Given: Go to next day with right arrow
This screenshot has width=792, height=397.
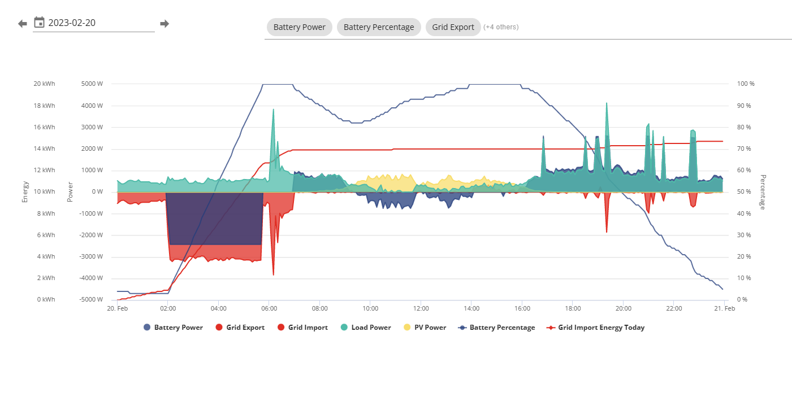Looking at the screenshot, I should coord(165,24).
